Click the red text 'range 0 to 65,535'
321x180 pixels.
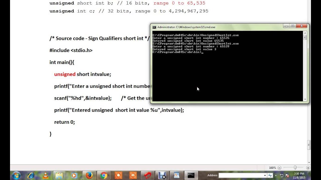click(x=179, y=3)
